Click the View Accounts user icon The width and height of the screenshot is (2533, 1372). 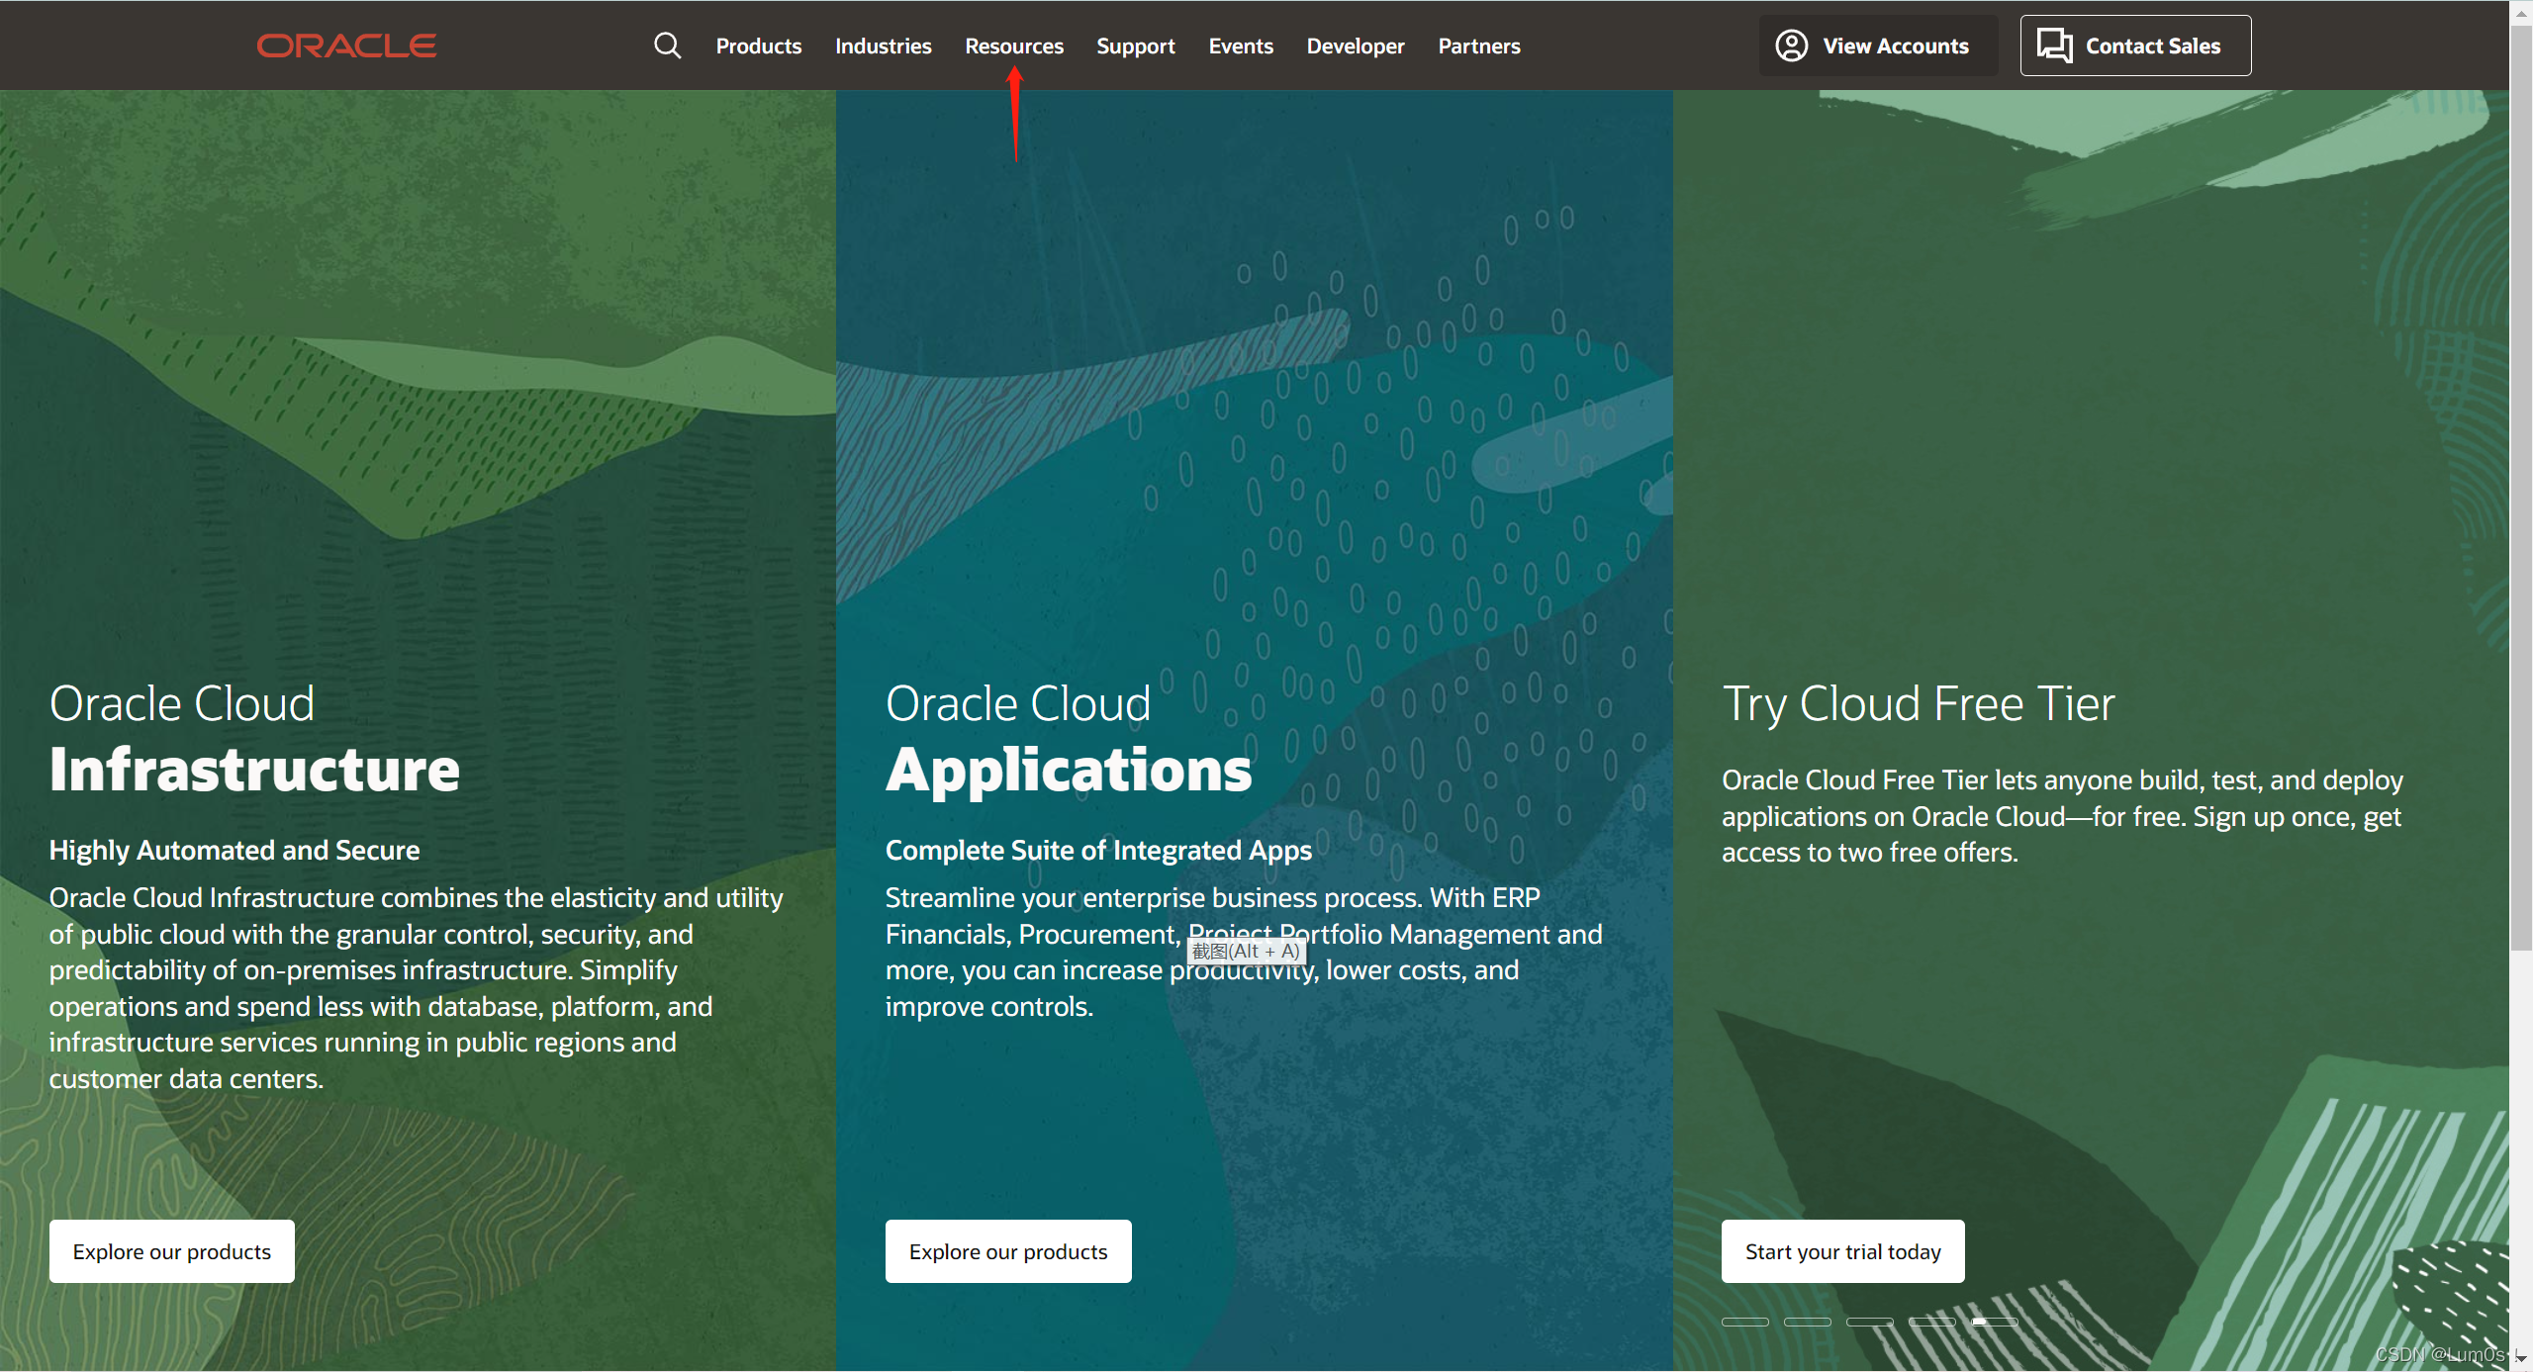point(1791,46)
